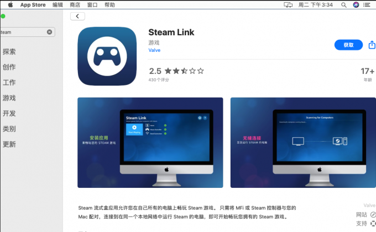The height and width of the screenshot is (232, 376).
Task: Open Spotlight search magnifier icon
Action: [x=343, y=5]
